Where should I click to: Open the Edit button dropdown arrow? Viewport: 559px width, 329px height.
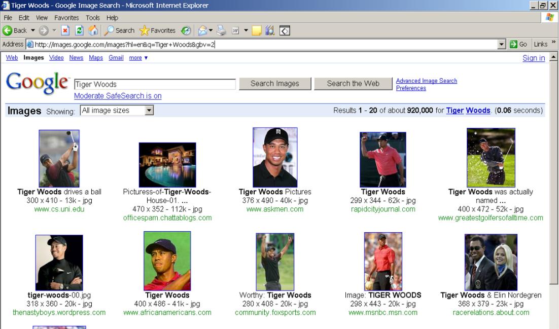pyautogui.click(x=246, y=30)
